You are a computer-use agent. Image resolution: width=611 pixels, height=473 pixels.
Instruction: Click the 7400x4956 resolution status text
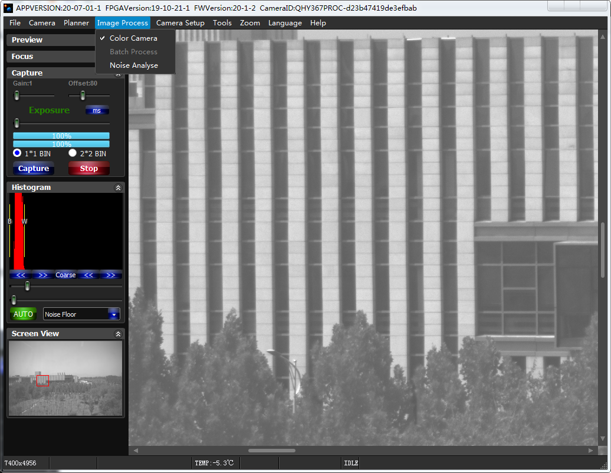20,463
